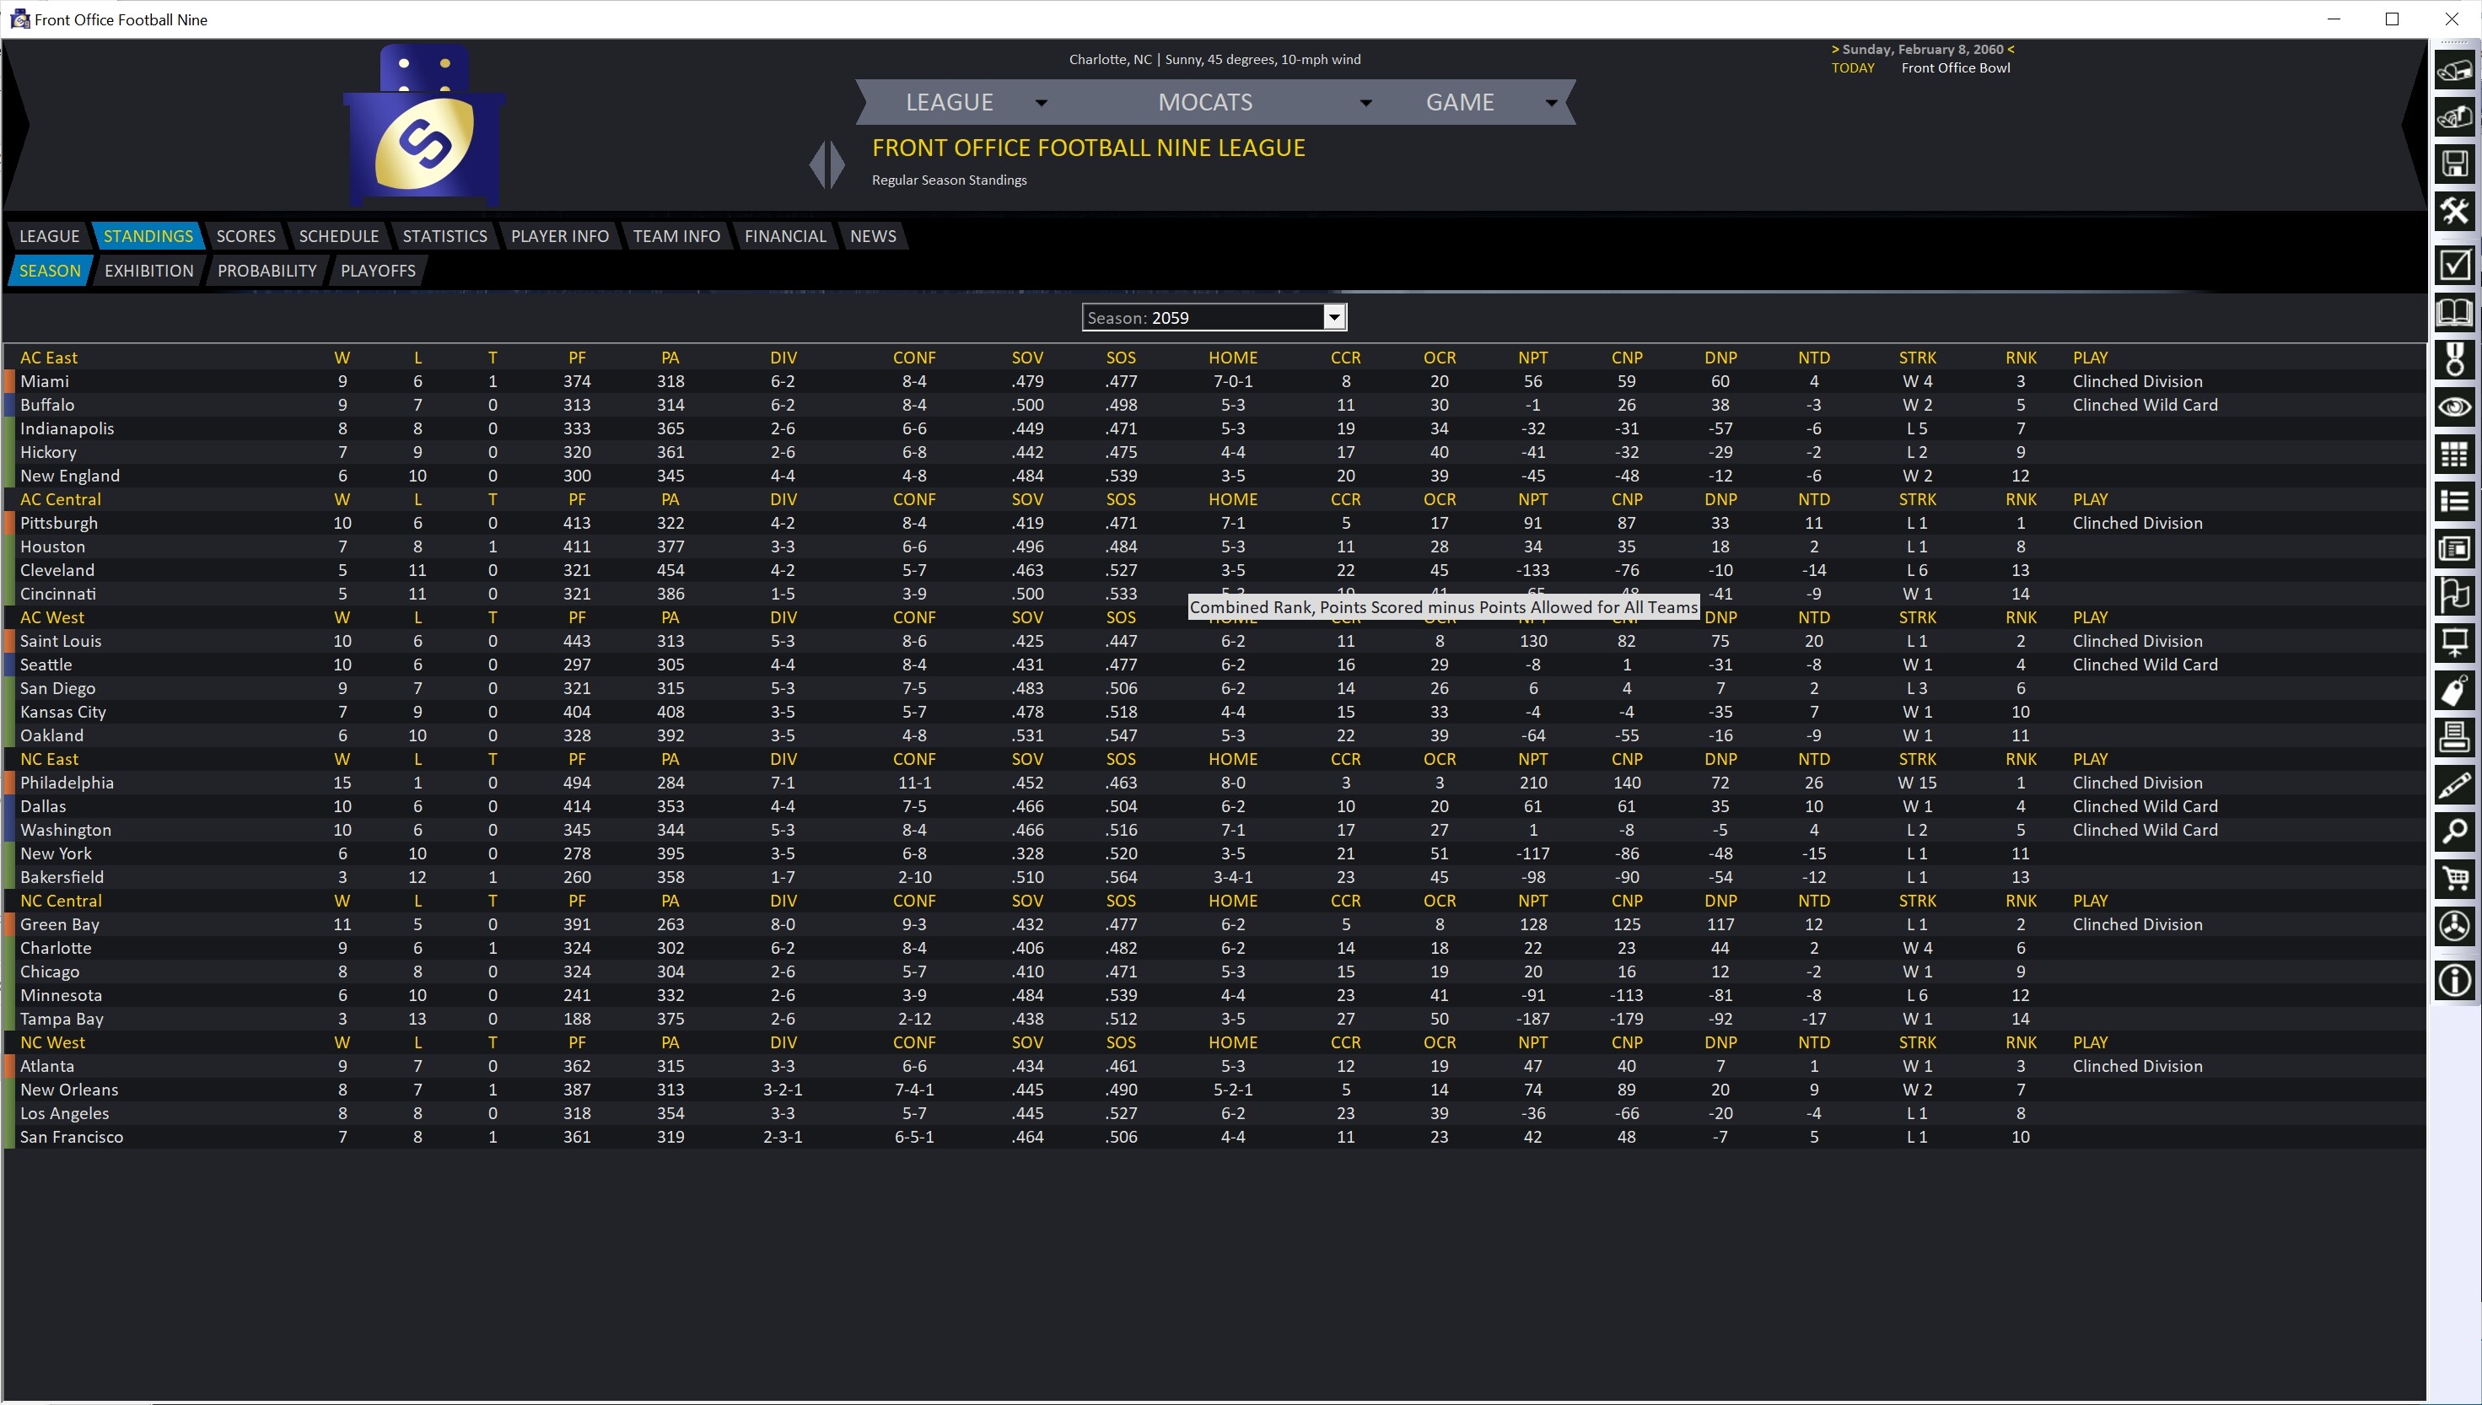Switch to the STATISTICS tab
The image size is (2482, 1405).
pos(444,235)
